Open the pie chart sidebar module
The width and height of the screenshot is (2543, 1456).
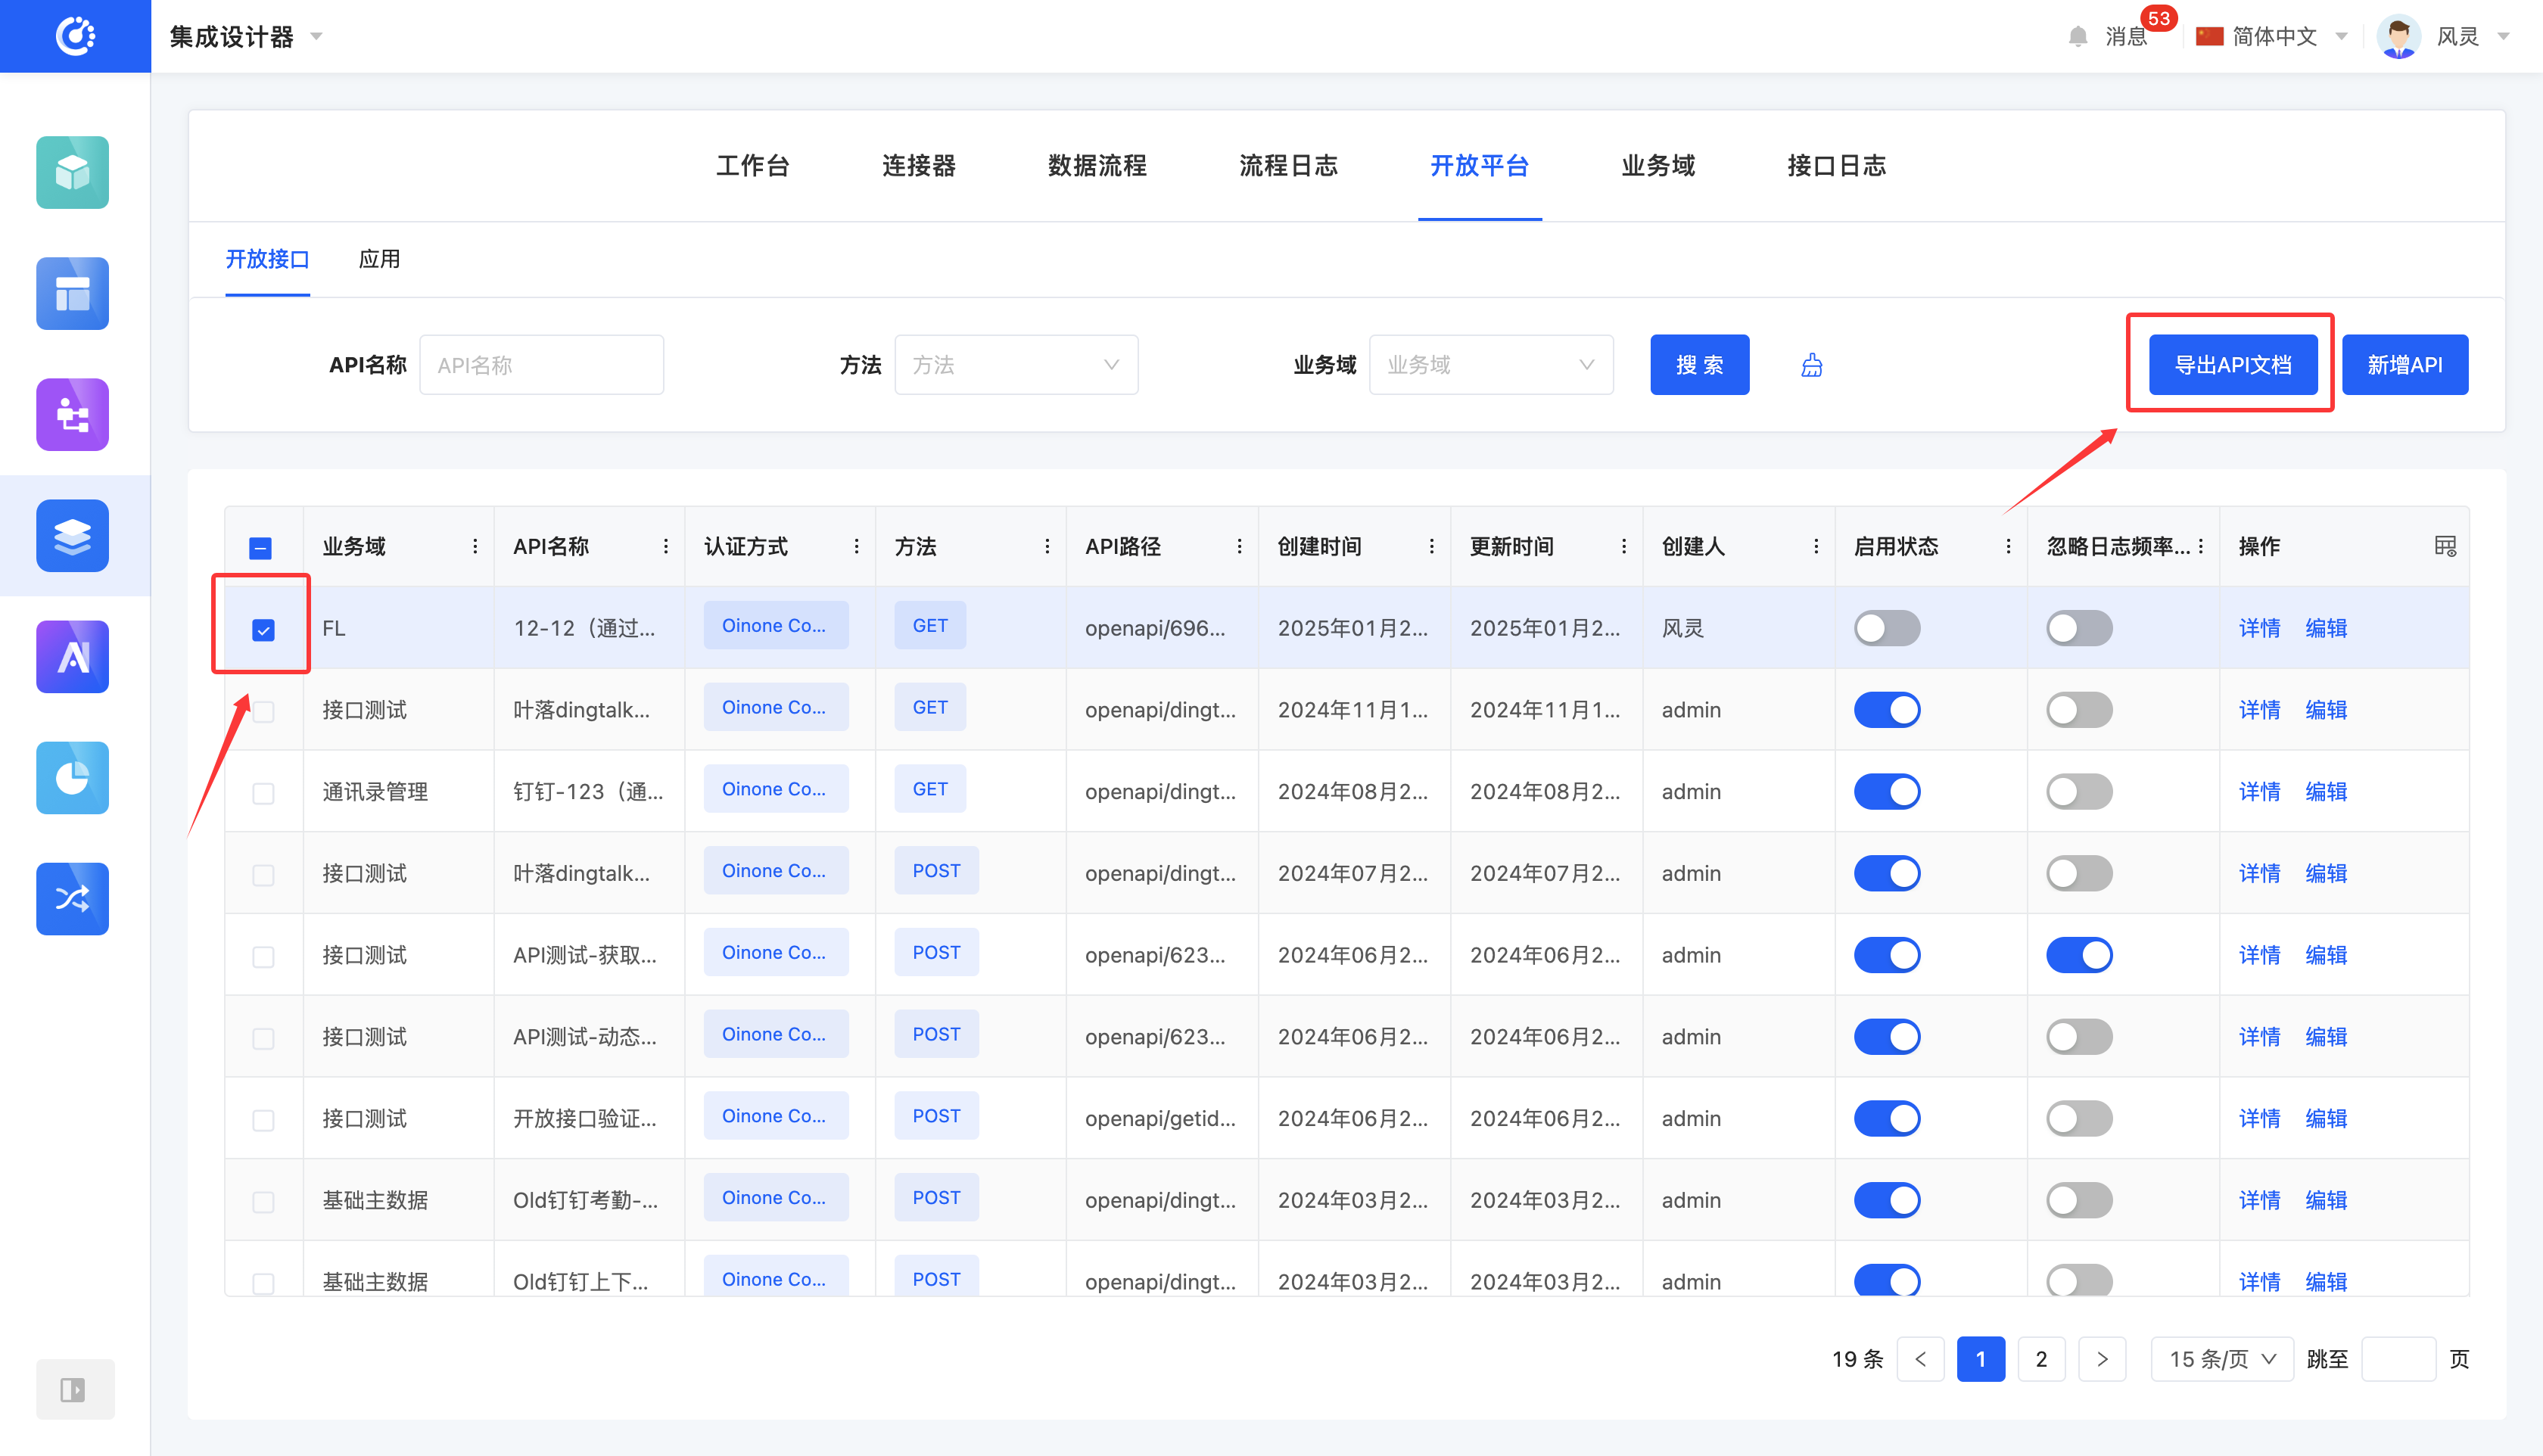pyautogui.click(x=72, y=778)
